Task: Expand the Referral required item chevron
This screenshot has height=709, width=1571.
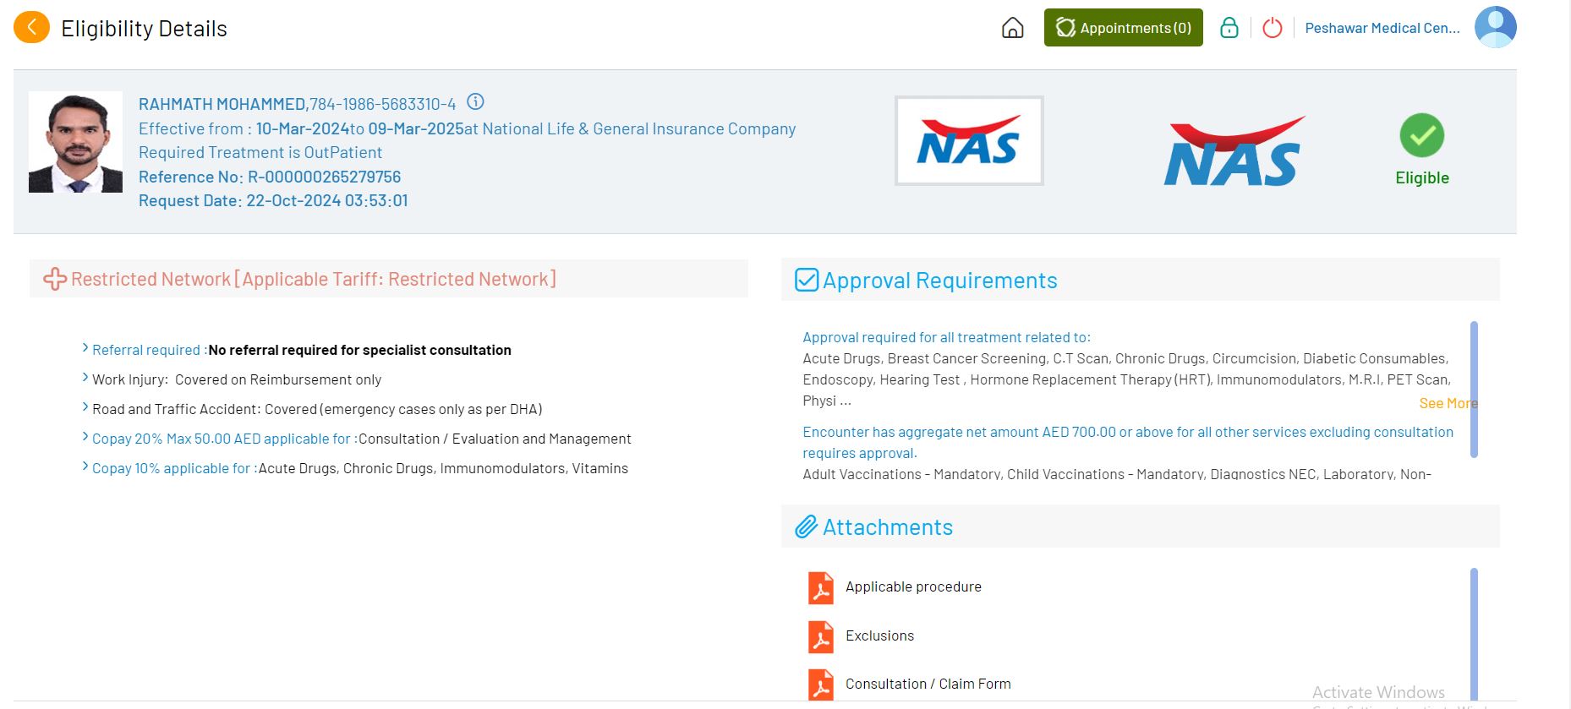Action: 85,348
